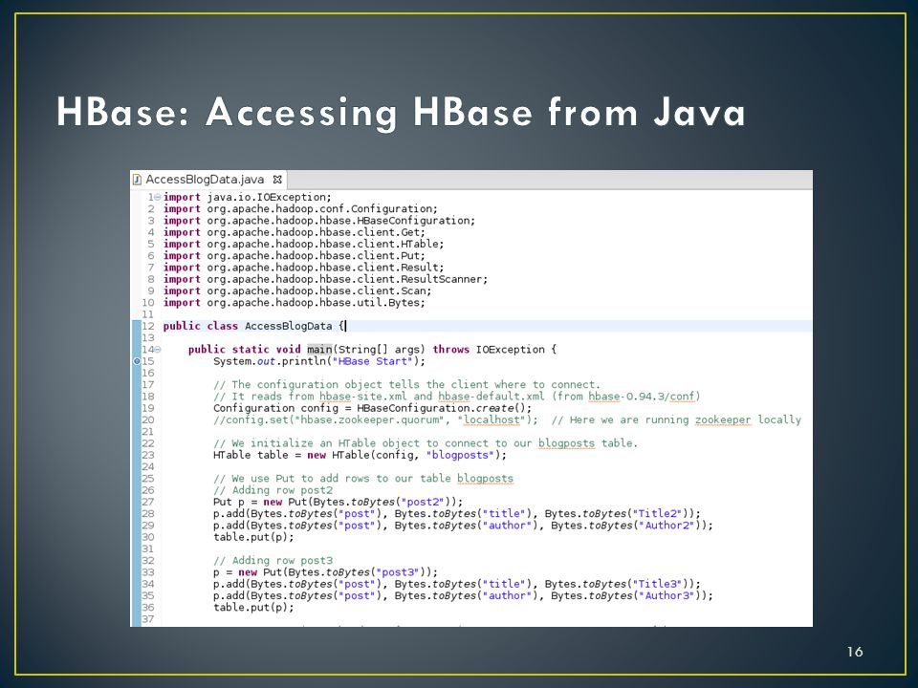
Task: Click the '// Adding row post3' comment
Action: [x=273, y=560]
